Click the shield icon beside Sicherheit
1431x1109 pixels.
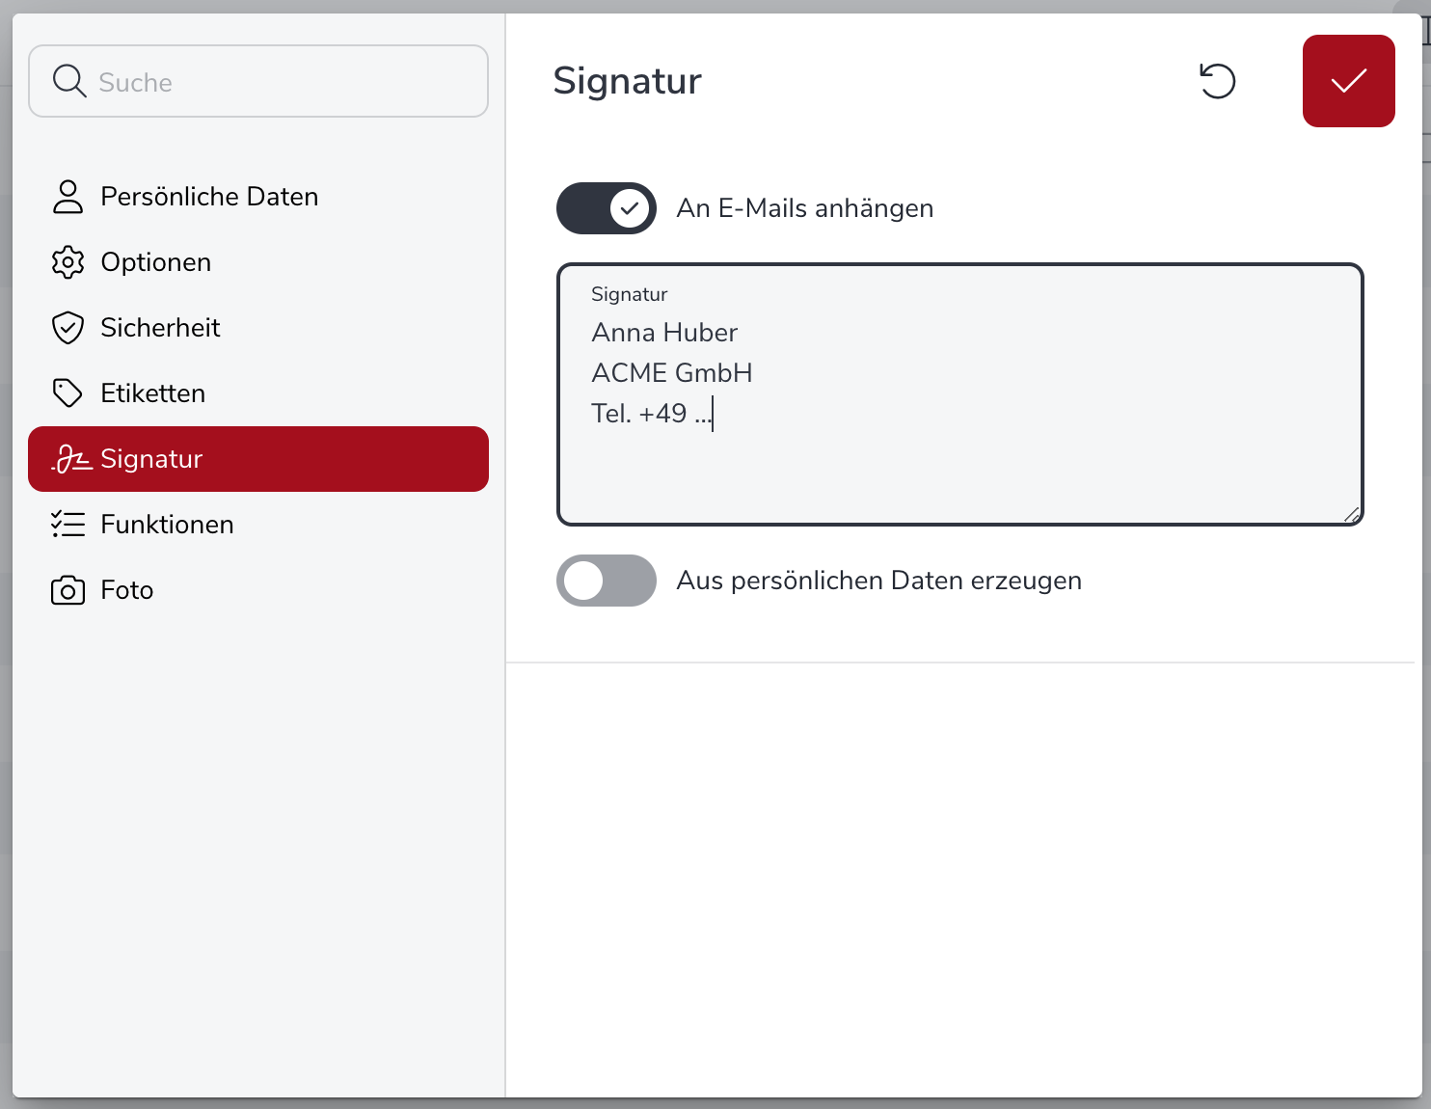(67, 328)
